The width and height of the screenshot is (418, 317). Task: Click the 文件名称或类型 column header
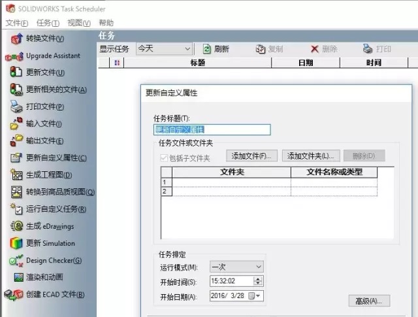pyautogui.click(x=334, y=172)
